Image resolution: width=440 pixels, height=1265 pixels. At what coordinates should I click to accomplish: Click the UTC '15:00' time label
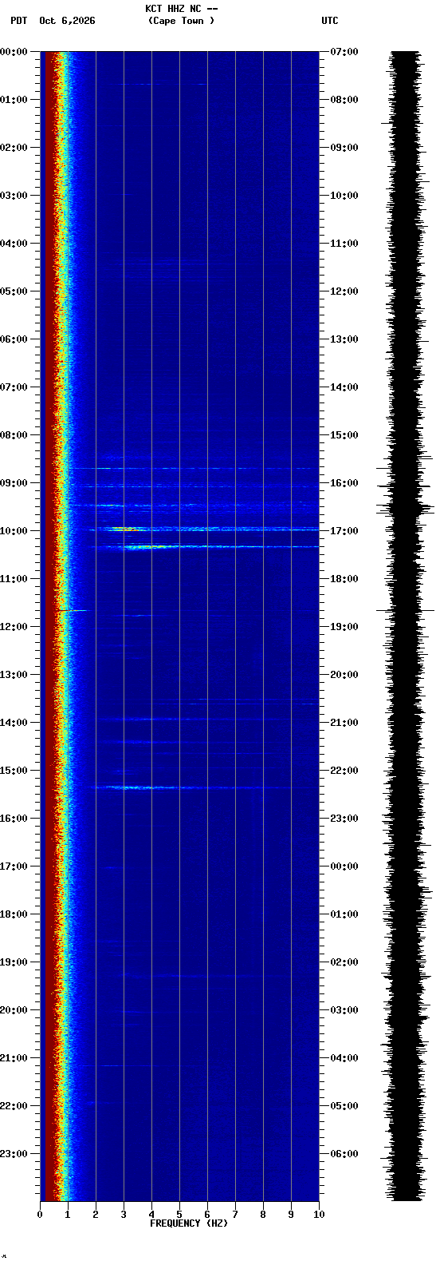344,435
